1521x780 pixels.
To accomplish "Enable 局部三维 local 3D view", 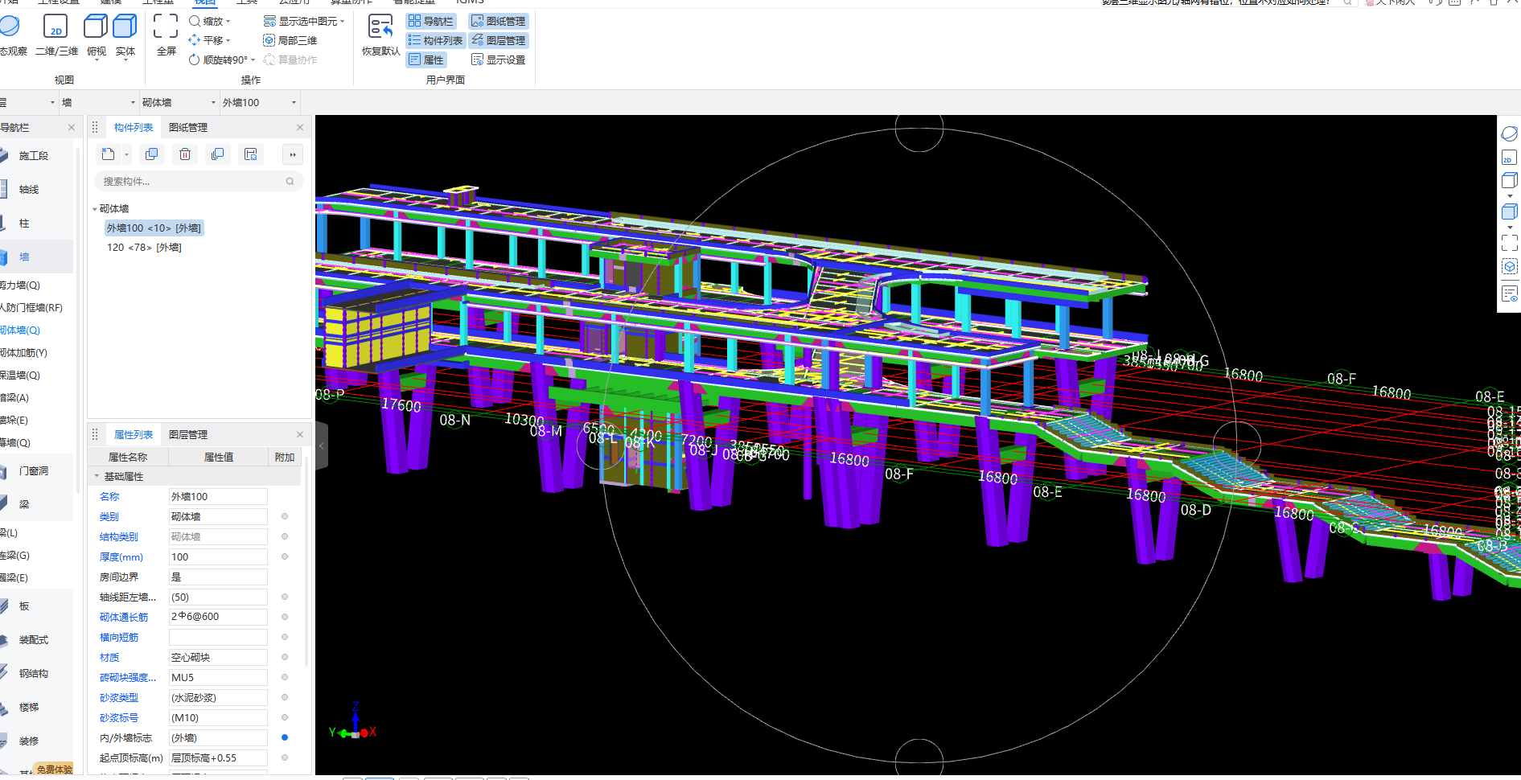I will [x=290, y=40].
